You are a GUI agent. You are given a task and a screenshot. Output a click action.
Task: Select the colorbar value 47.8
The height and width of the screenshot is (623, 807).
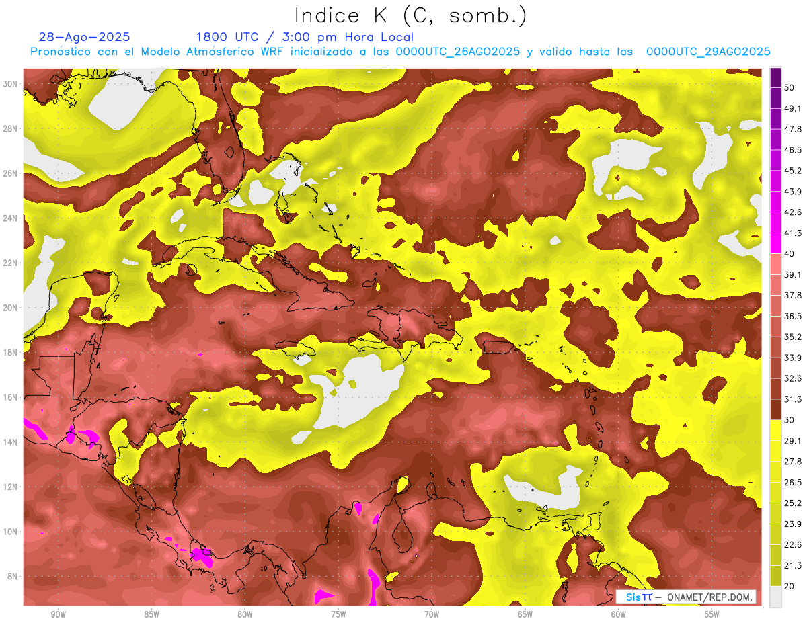click(793, 129)
